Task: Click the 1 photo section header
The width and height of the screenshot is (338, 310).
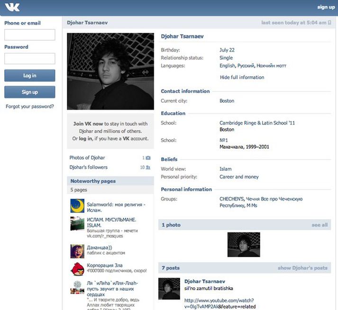Action: (x=245, y=225)
